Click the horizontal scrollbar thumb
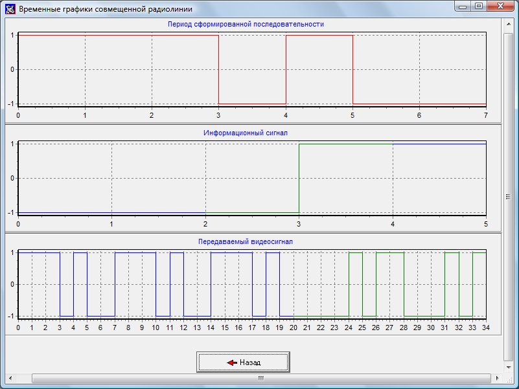The width and height of the screenshot is (519, 389). tap(261, 378)
